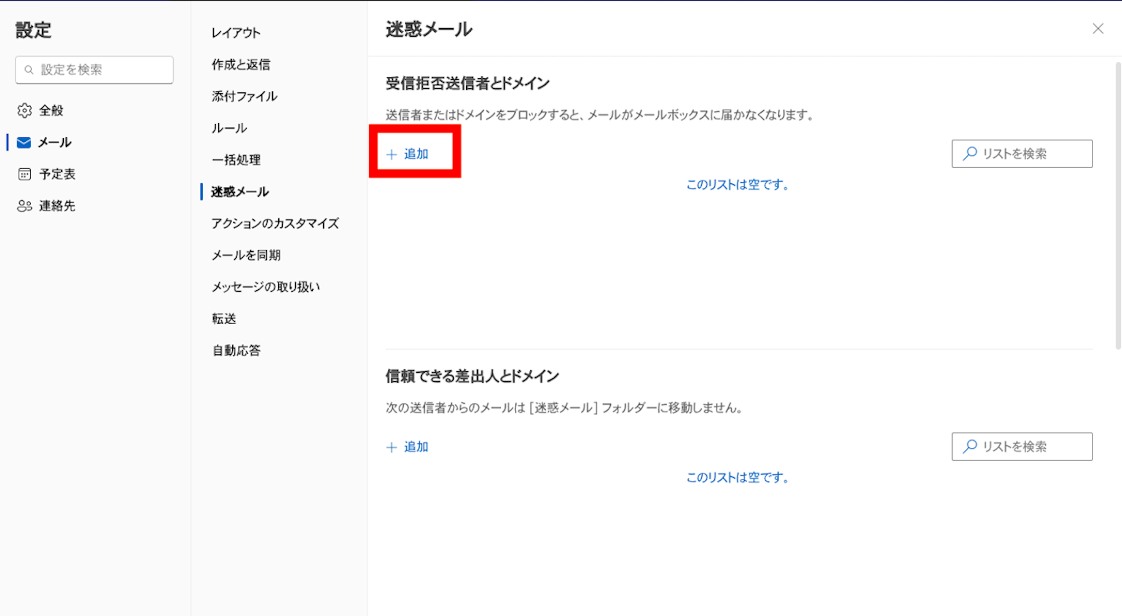
Task: Close the settings dialog with X
Action: [x=1097, y=28]
